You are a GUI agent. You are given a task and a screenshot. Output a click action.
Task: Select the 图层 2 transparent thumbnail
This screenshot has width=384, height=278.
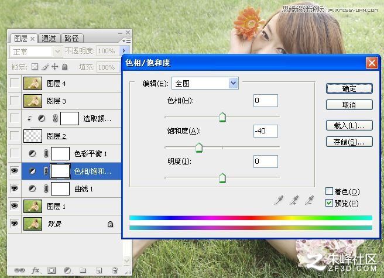pyautogui.click(x=33, y=136)
